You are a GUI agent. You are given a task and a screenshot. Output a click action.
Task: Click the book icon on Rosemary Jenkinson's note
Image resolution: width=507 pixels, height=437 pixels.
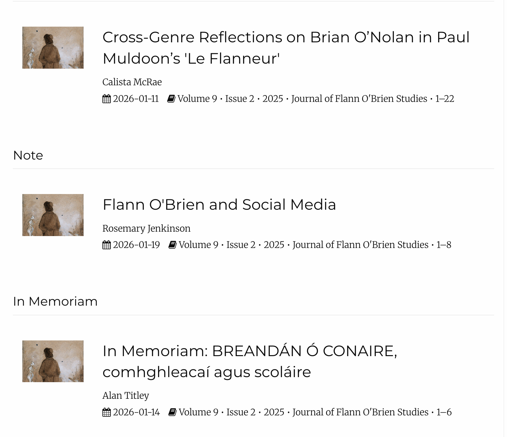click(x=172, y=245)
